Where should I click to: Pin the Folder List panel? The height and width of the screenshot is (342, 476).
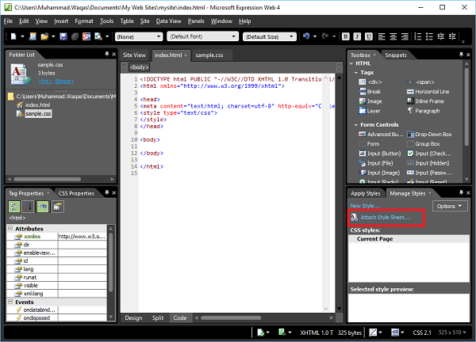click(x=106, y=55)
